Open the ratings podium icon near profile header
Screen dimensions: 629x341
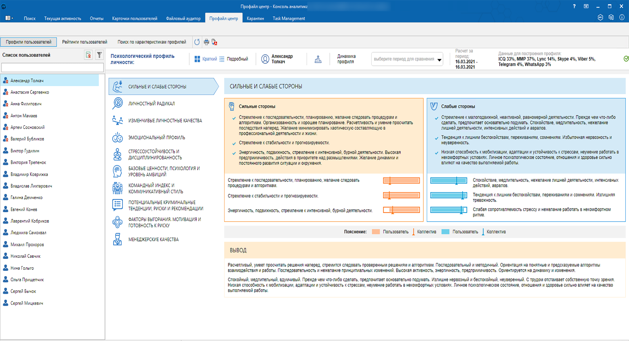(318, 59)
